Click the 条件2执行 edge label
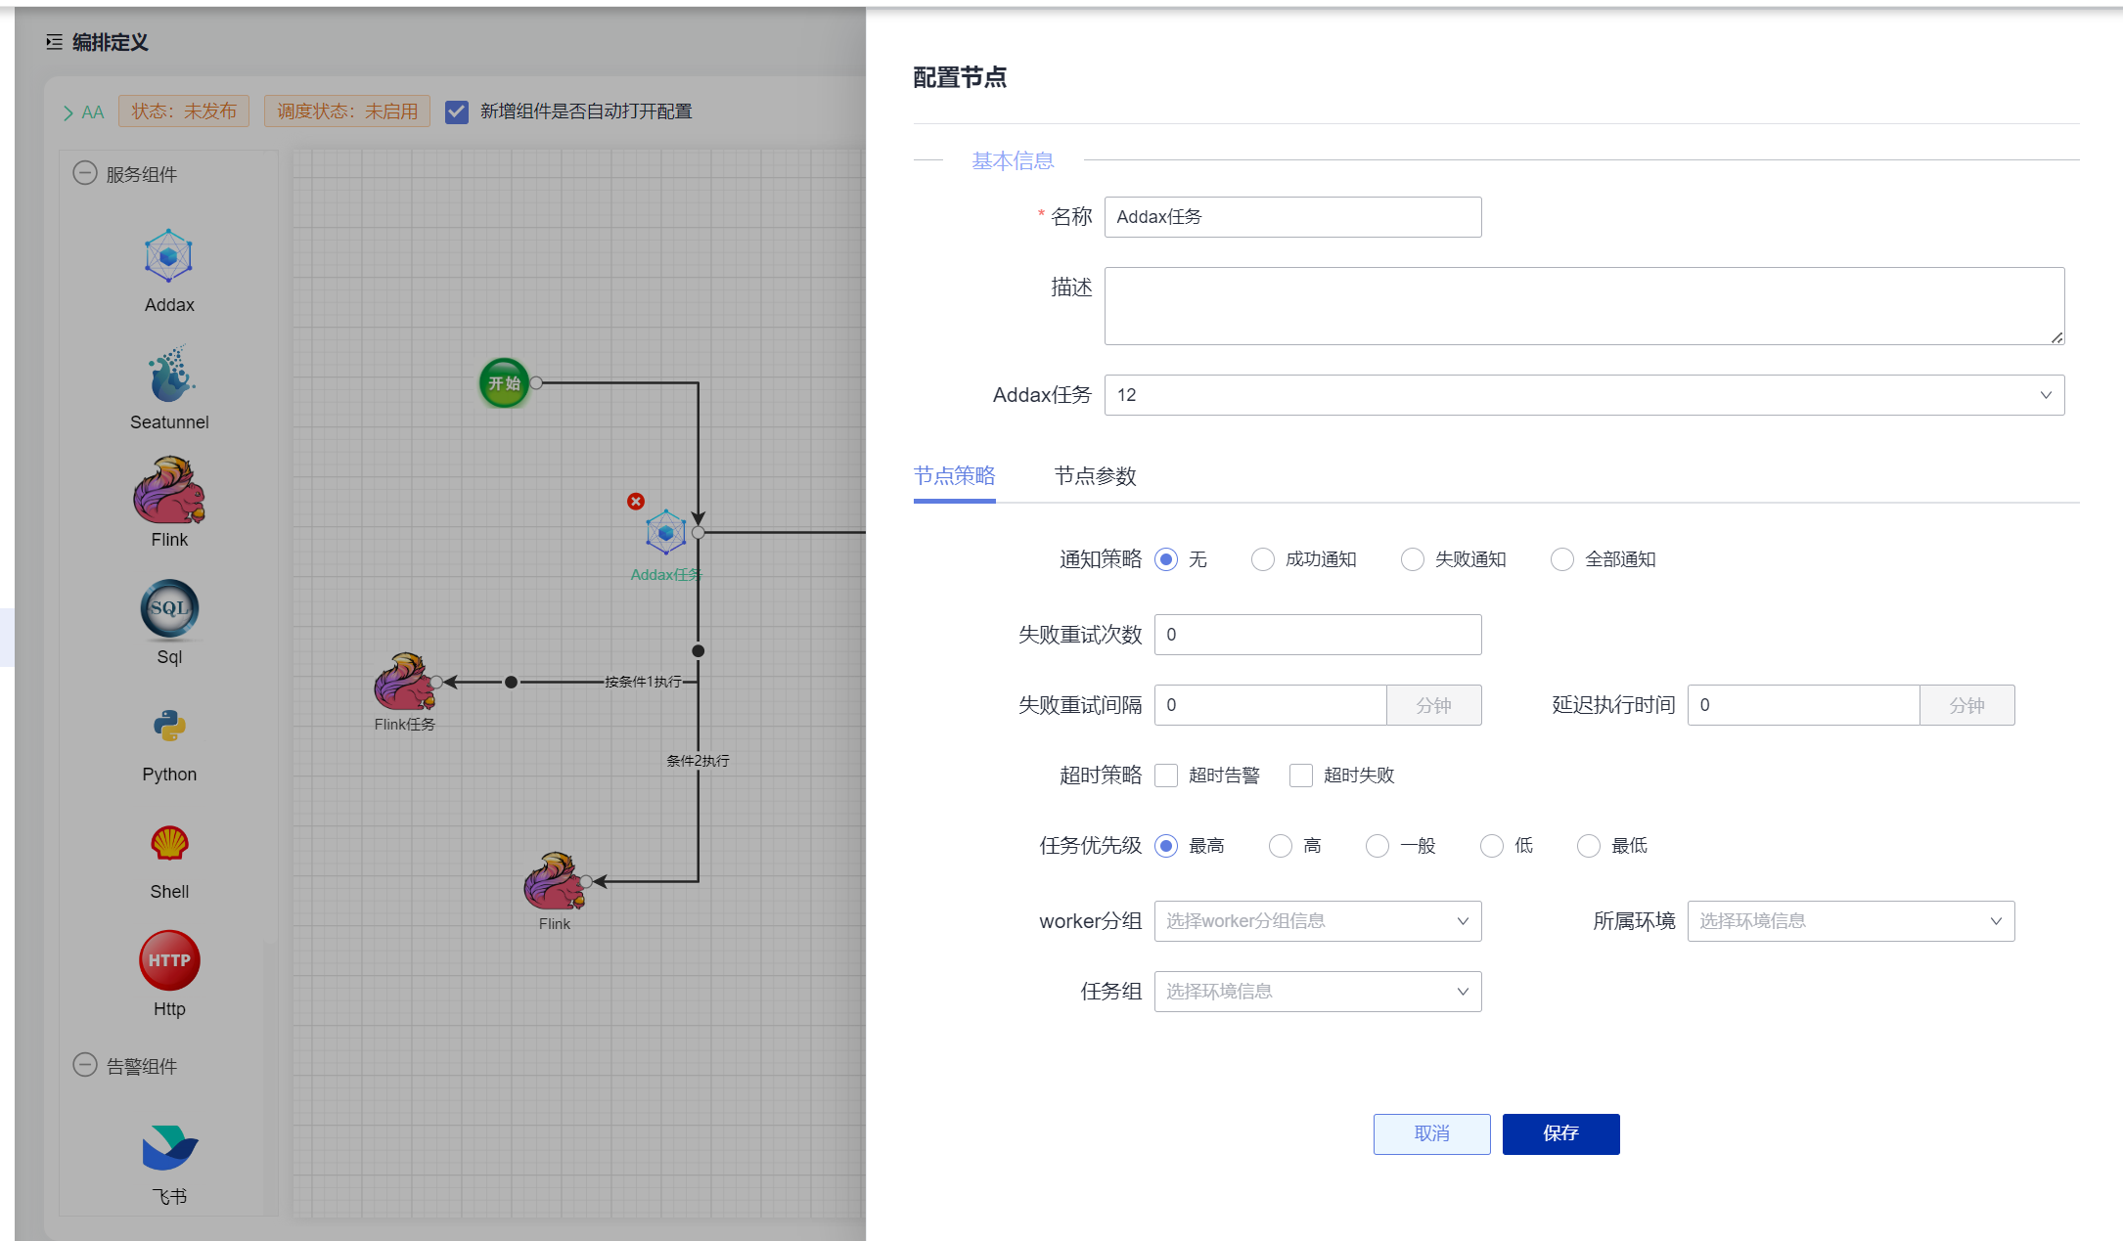This screenshot has height=1241, width=2123. 698,761
